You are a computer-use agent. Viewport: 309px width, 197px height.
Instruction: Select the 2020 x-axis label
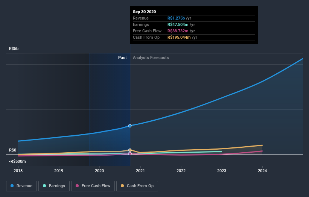99,171
